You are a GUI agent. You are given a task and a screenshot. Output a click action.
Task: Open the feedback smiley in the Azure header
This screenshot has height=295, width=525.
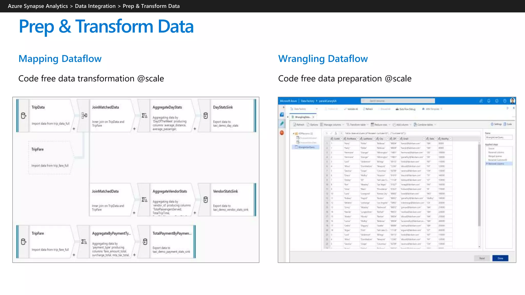tap(497, 101)
